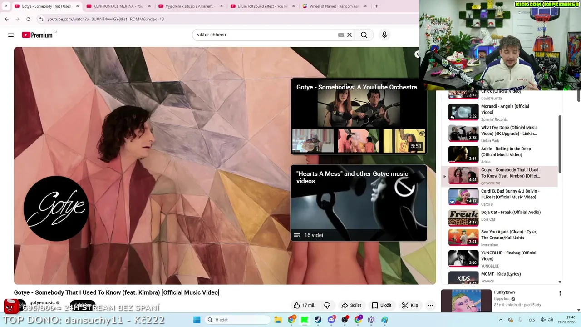Viewport: 581px width, 327px height.
Task: Open the Funkytown suggested video thumbnail
Action: (x=466, y=301)
